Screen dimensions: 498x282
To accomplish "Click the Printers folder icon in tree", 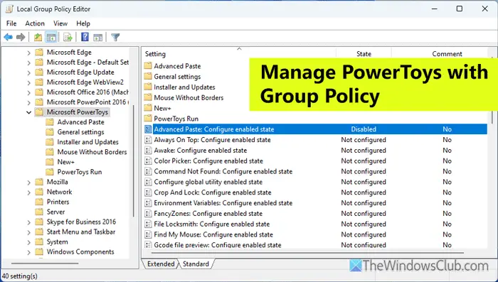I will [x=39, y=202].
